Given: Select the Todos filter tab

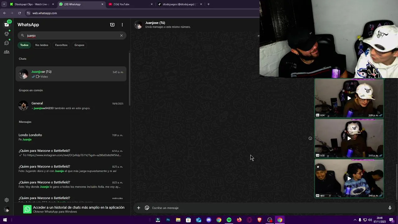Looking at the screenshot, I should [24, 45].
